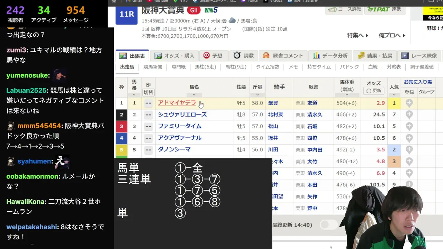This screenshot has width=443, height=249.
Task: Select the 馬柱(5走) sub-tab
Action: [206, 67]
